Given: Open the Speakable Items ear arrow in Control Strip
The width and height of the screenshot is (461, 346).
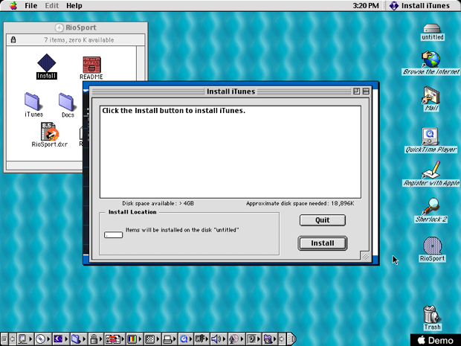Looking at the screenshot, I should pos(259,339).
